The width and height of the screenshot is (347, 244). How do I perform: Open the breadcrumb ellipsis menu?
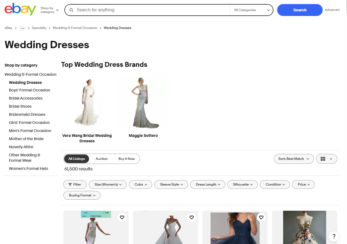(22, 28)
